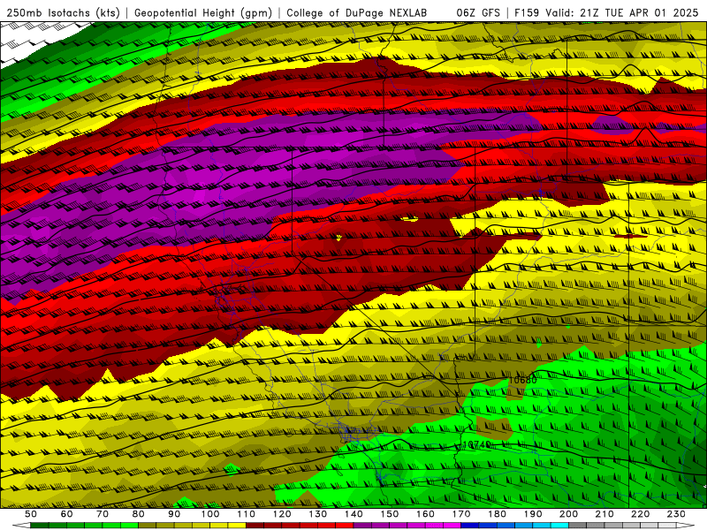Select the 150 label on the color scale

coord(390,514)
